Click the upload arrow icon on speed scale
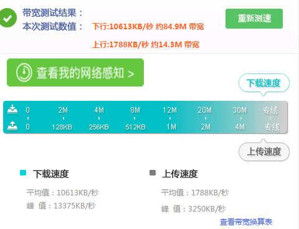The image size is (299, 229). click(x=12, y=126)
